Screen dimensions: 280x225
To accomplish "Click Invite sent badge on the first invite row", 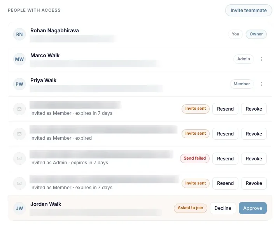I will pos(196,109).
